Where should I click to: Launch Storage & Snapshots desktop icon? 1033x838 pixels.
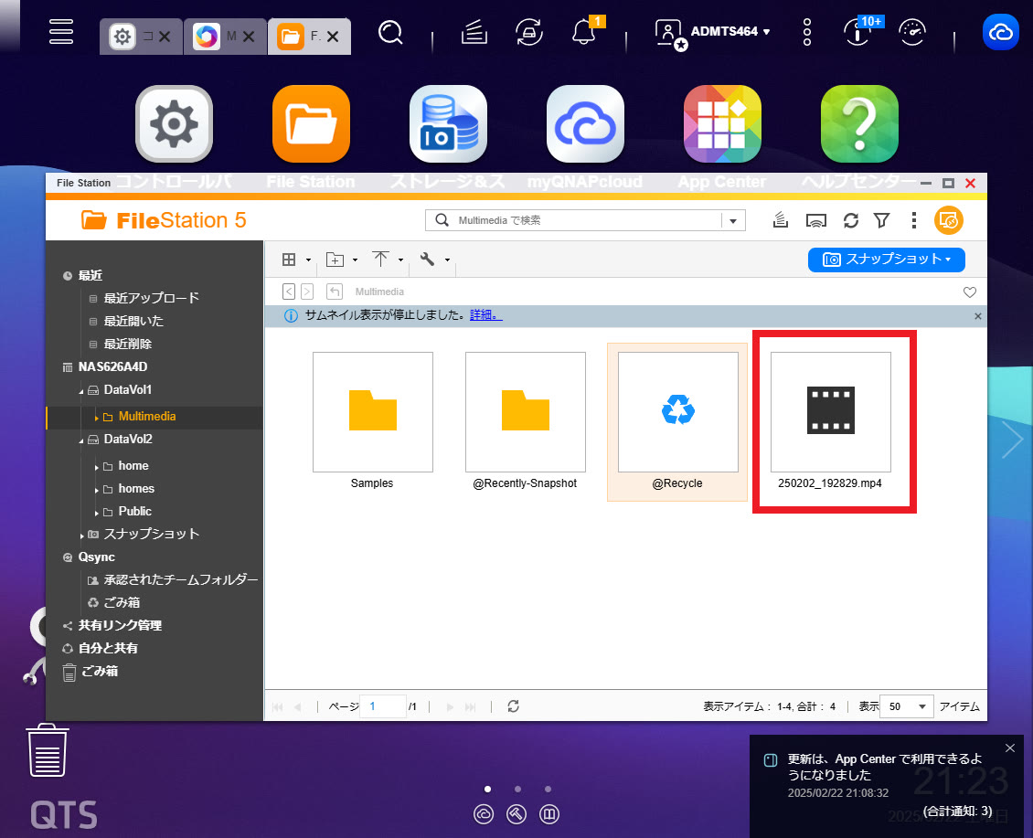pos(448,124)
